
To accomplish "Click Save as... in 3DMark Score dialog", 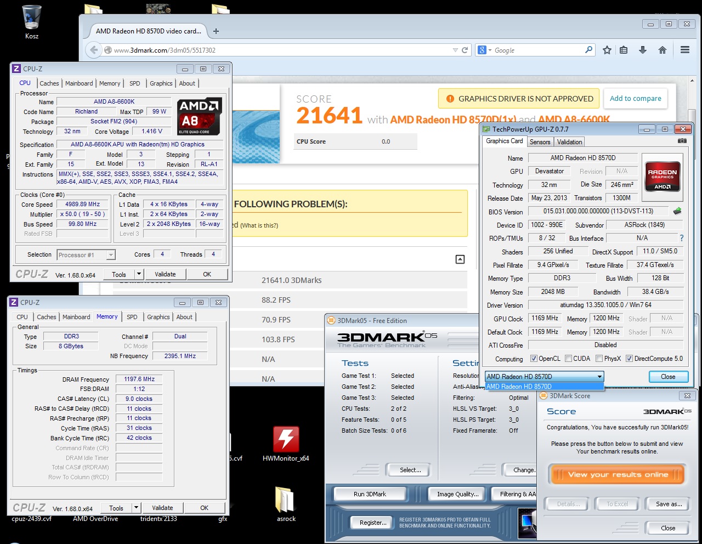I will click(x=669, y=504).
